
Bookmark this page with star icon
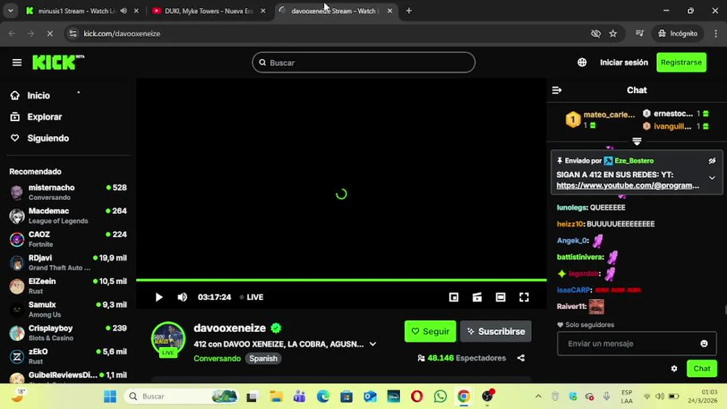[x=613, y=34]
